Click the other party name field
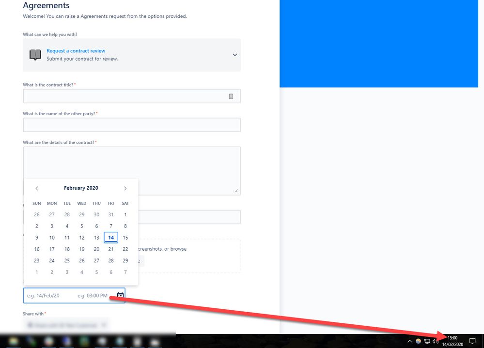The width and height of the screenshot is (484, 348). 132,125
